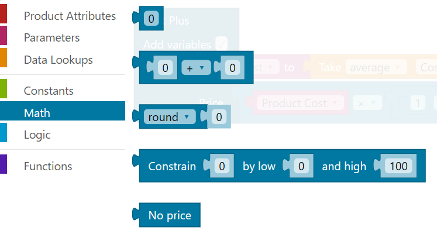Click the purple Functions color bar

3,166
